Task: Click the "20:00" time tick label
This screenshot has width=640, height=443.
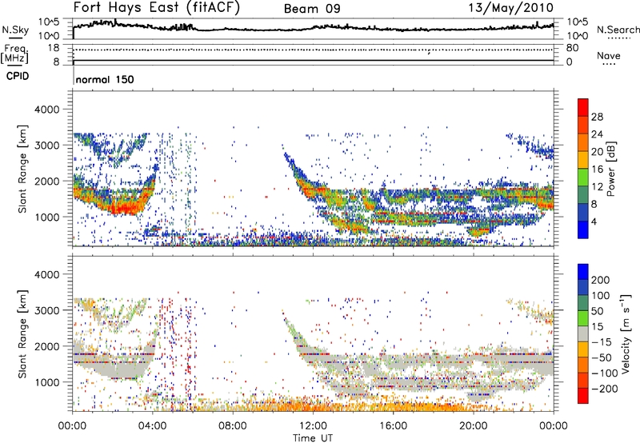Action: point(474,426)
